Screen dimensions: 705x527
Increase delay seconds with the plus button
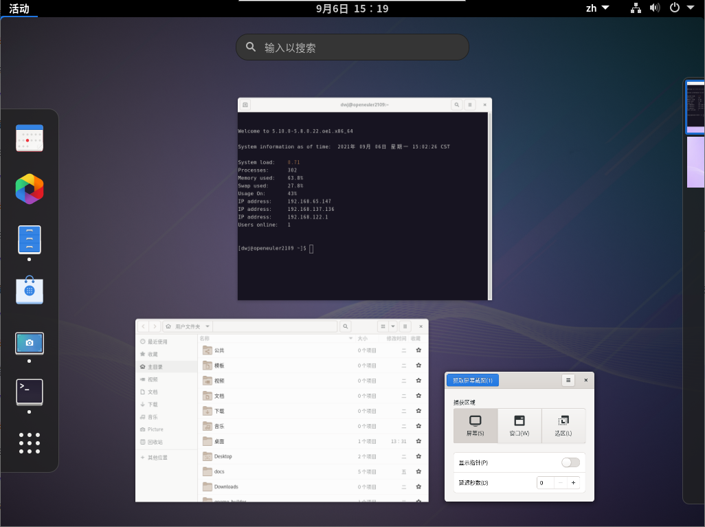tap(573, 482)
